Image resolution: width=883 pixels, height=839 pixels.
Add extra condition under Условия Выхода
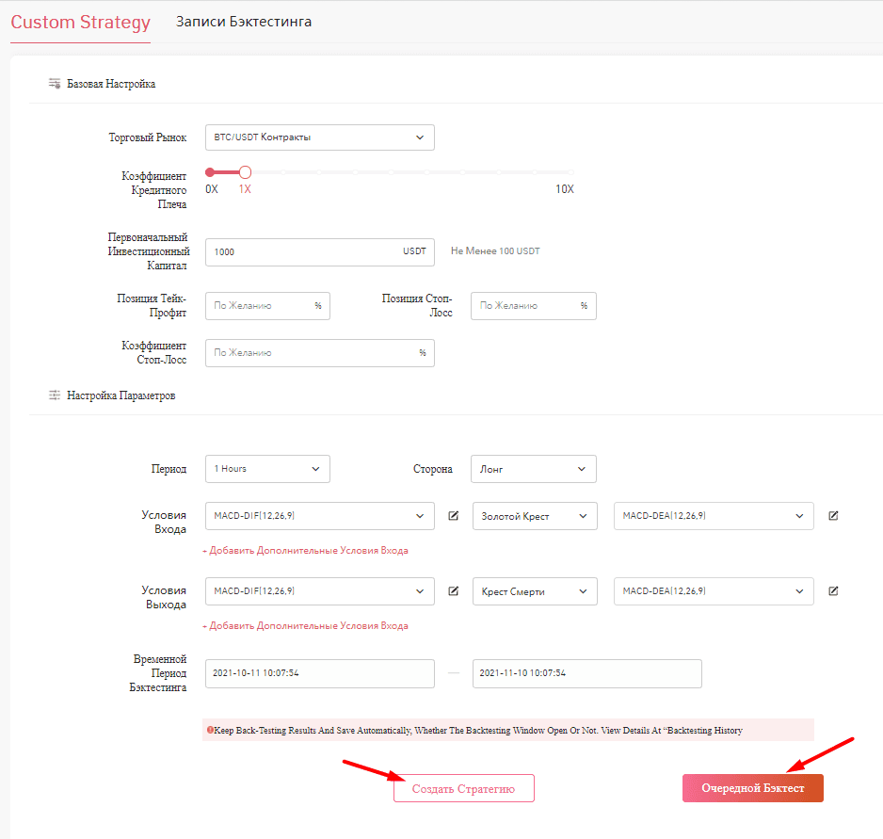[x=305, y=626]
